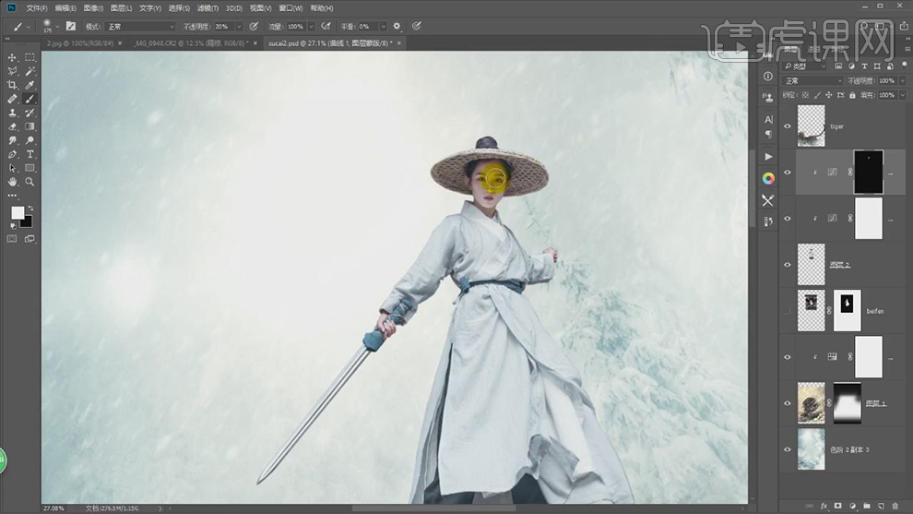The height and width of the screenshot is (514, 913).
Task: Click the foreground color swatch
Action: pyautogui.click(x=18, y=213)
